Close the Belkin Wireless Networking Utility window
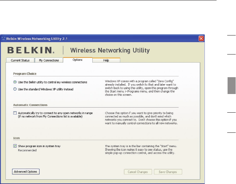Screen dimensions: 236x184 [201, 39]
